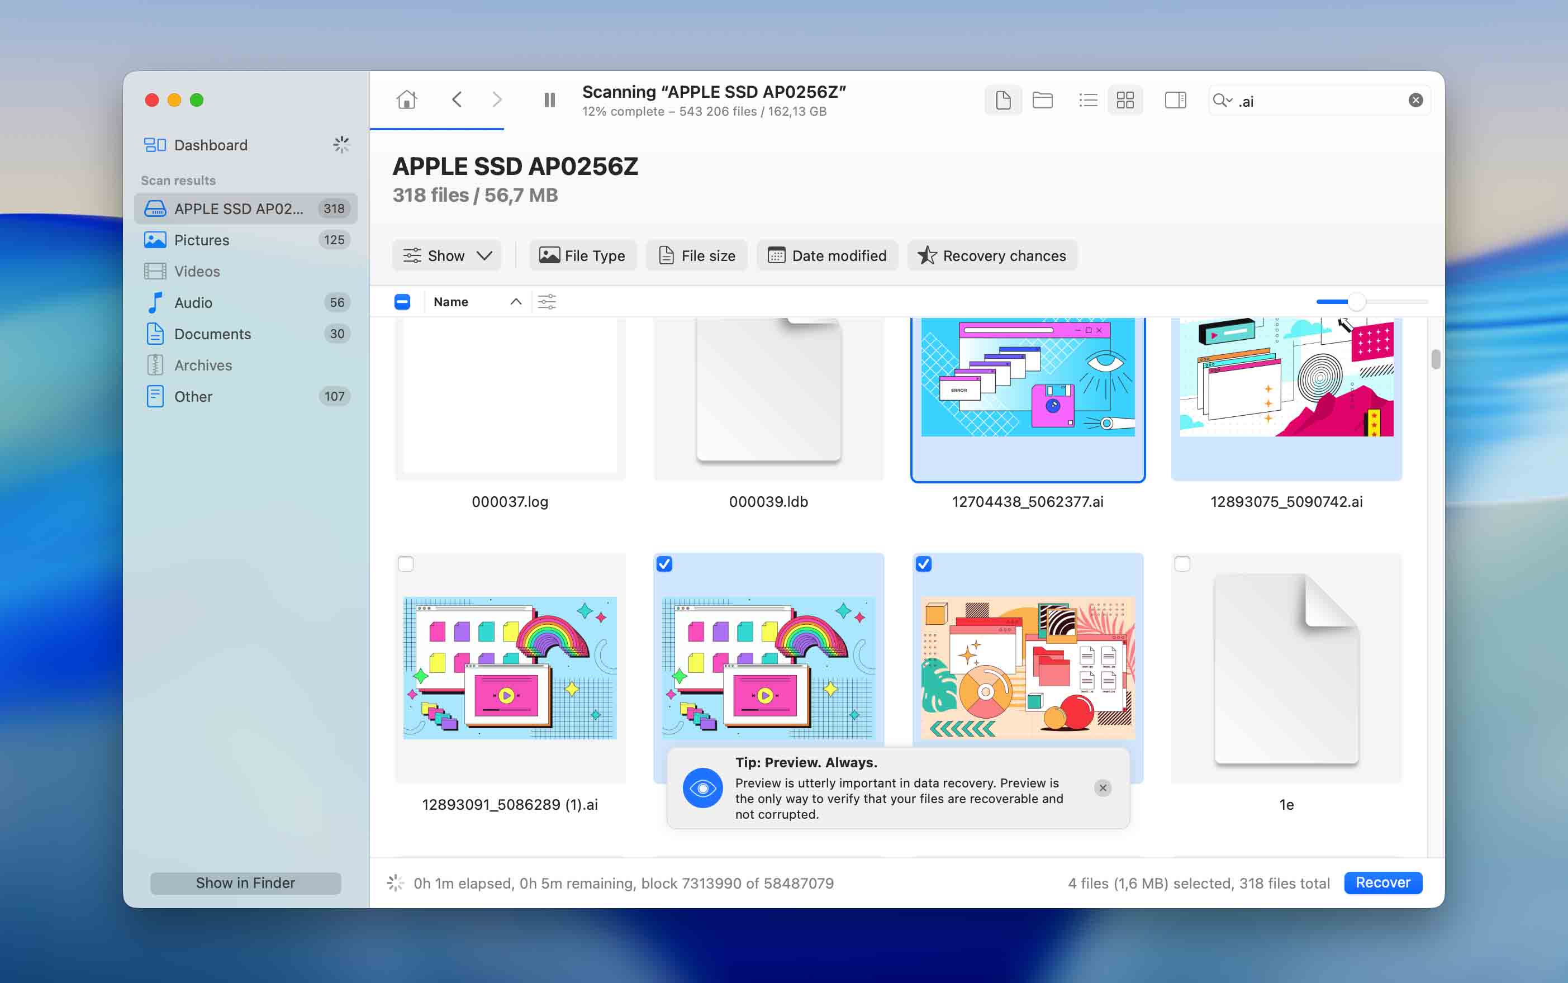Viewport: 1568px width, 983px height.
Task: Clear the .ai search field
Action: coord(1415,100)
